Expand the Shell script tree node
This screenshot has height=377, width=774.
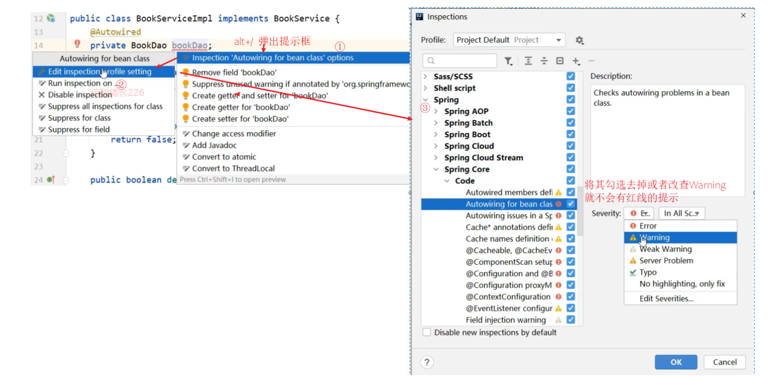coord(425,88)
